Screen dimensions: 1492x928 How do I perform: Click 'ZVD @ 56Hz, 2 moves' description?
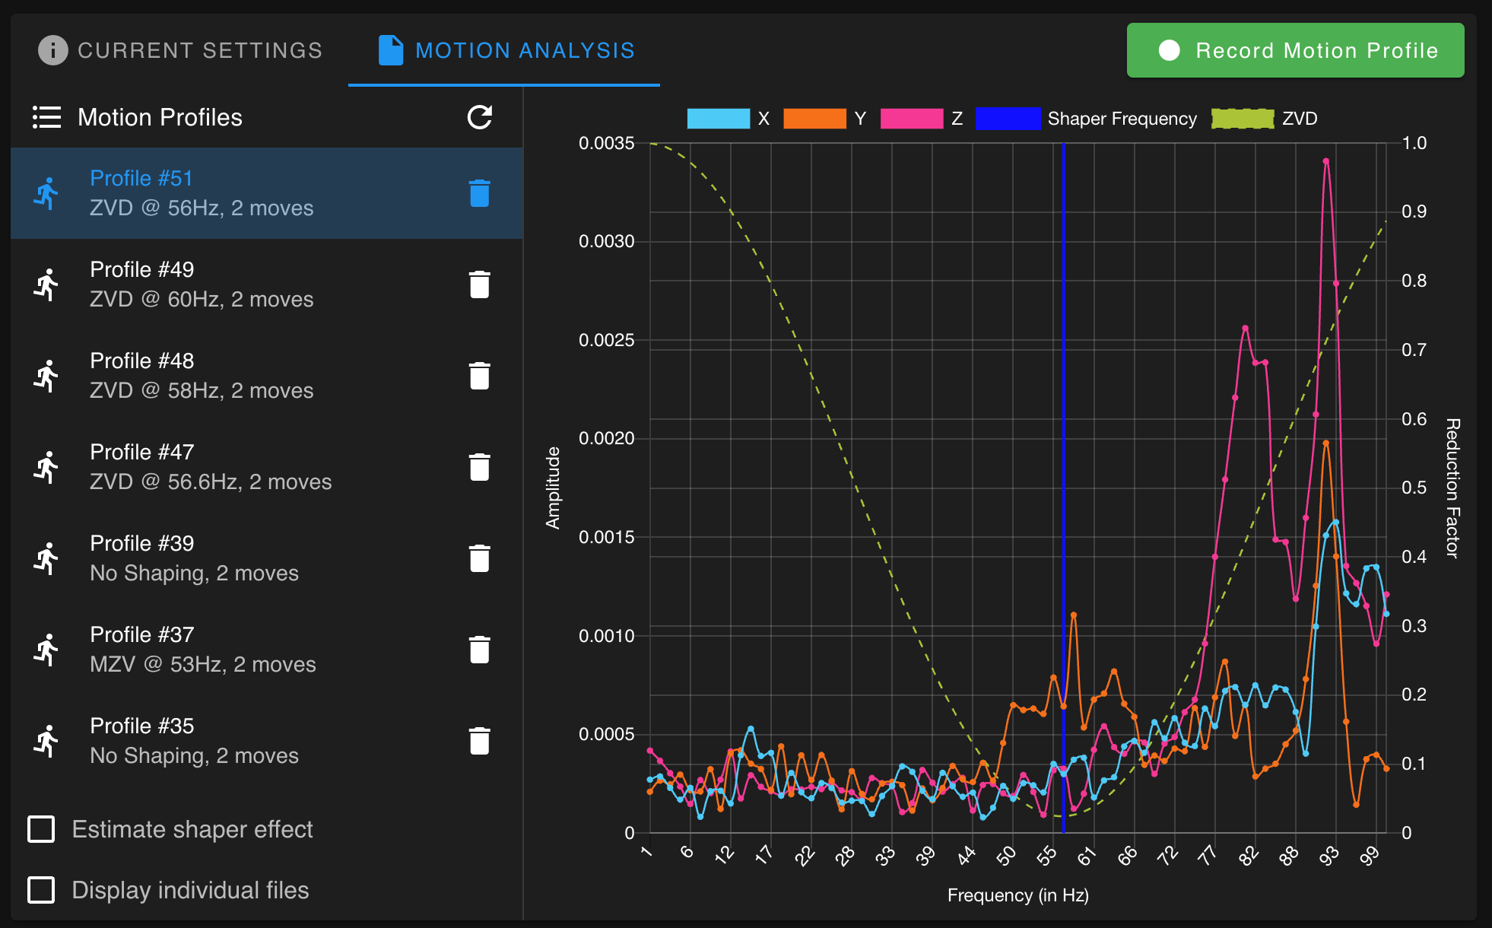point(202,208)
